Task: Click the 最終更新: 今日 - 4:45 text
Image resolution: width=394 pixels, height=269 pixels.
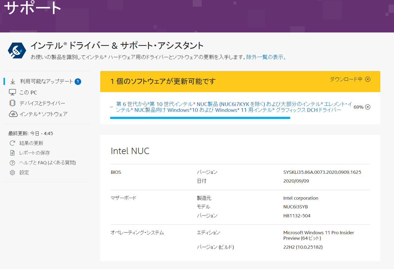Action: coord(31,133)
